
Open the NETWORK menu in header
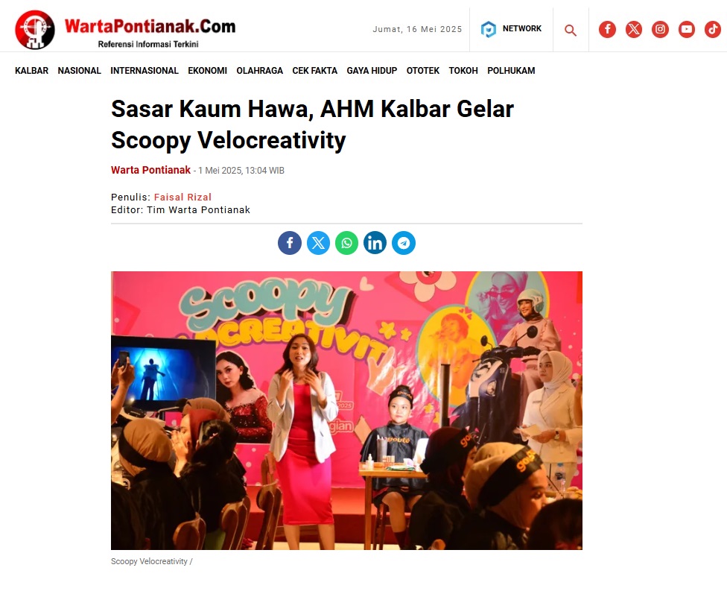click(x=511, y=29)
